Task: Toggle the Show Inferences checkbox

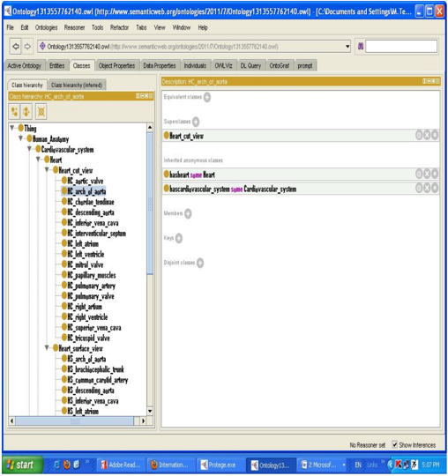Action: tap(394, 445)
